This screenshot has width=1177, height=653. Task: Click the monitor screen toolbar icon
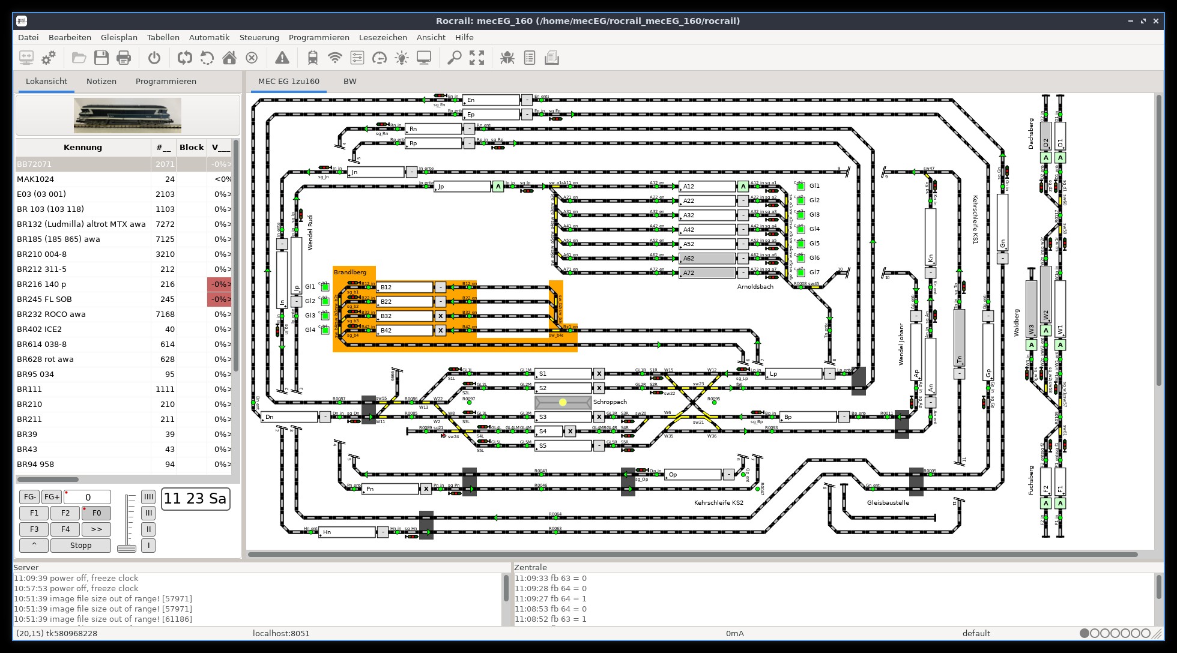424,58
